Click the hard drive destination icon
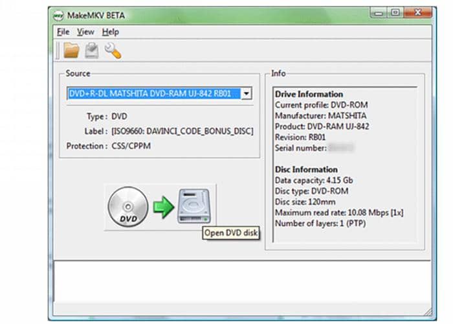 pyautogui.click(x=194, y=205)
